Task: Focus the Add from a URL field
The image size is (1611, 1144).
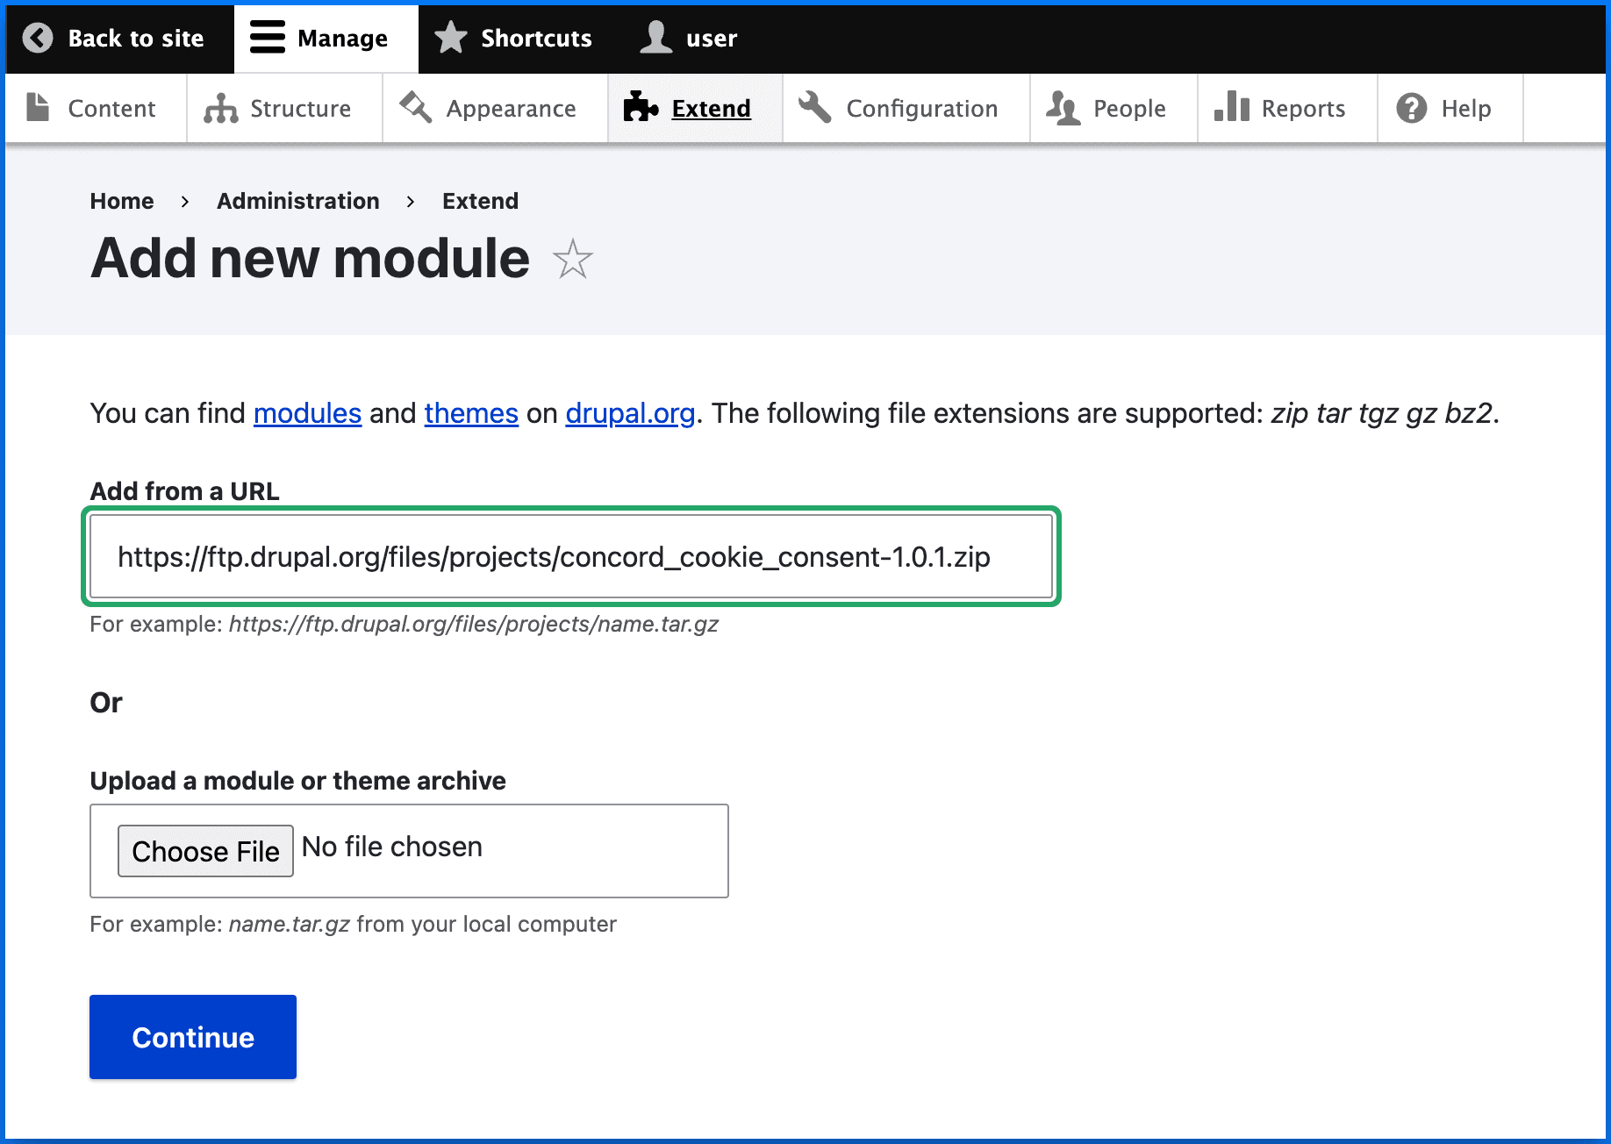Action: point(570,557)
